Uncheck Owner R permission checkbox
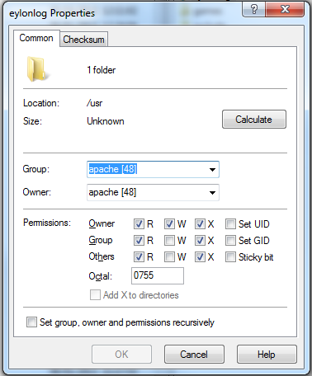The image size is (312, 376). (139, 224)
